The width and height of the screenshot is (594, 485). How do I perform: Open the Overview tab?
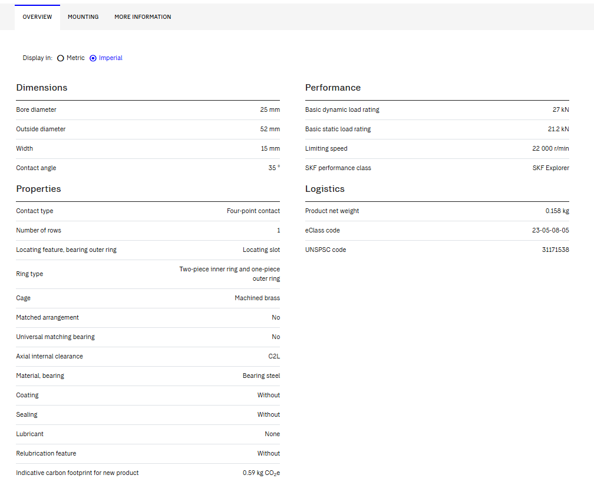[37, 17]
